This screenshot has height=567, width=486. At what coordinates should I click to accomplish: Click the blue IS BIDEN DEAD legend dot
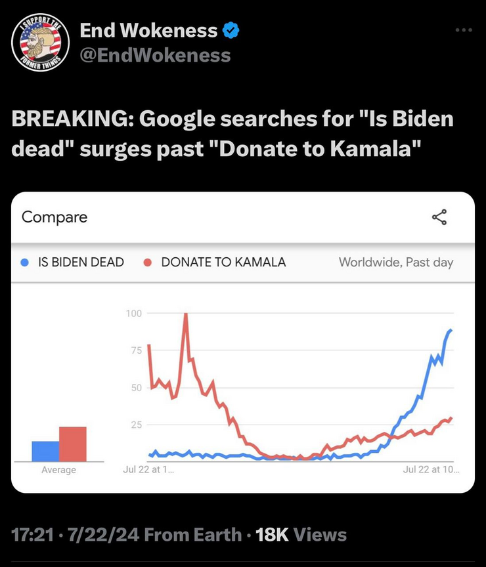click(24, 262)
